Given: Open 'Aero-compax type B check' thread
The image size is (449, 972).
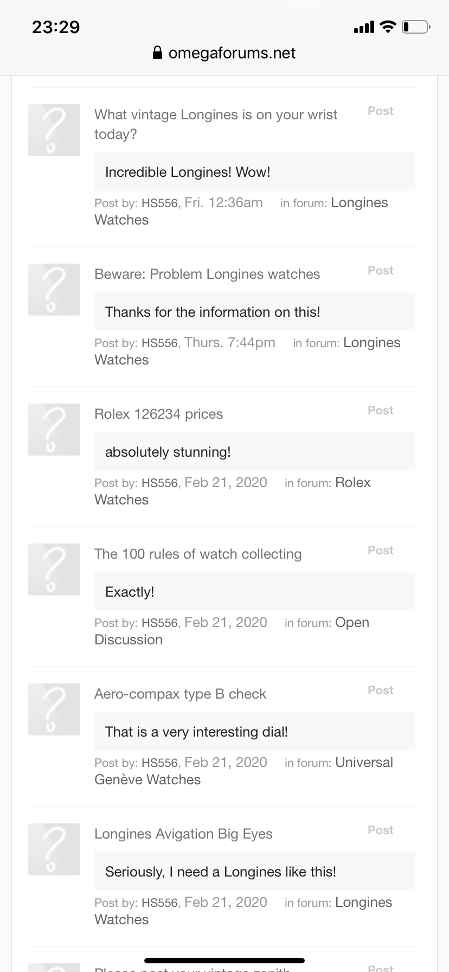Looking at the screenshot, I should 180,694.
